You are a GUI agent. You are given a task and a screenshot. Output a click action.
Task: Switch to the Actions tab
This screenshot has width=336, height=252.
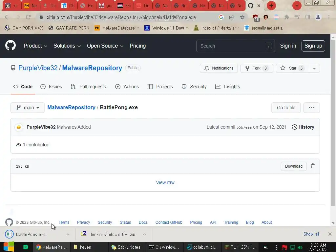[127, 87]
